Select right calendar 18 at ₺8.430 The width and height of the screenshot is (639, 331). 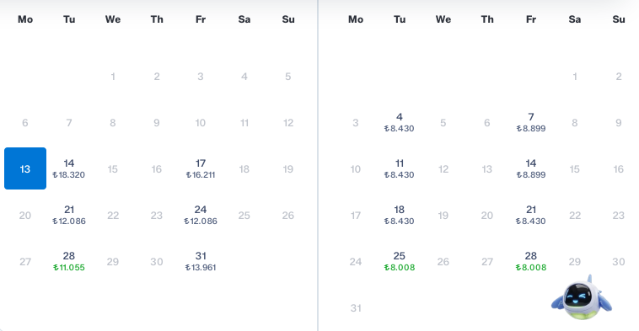(x=400, y=215)
